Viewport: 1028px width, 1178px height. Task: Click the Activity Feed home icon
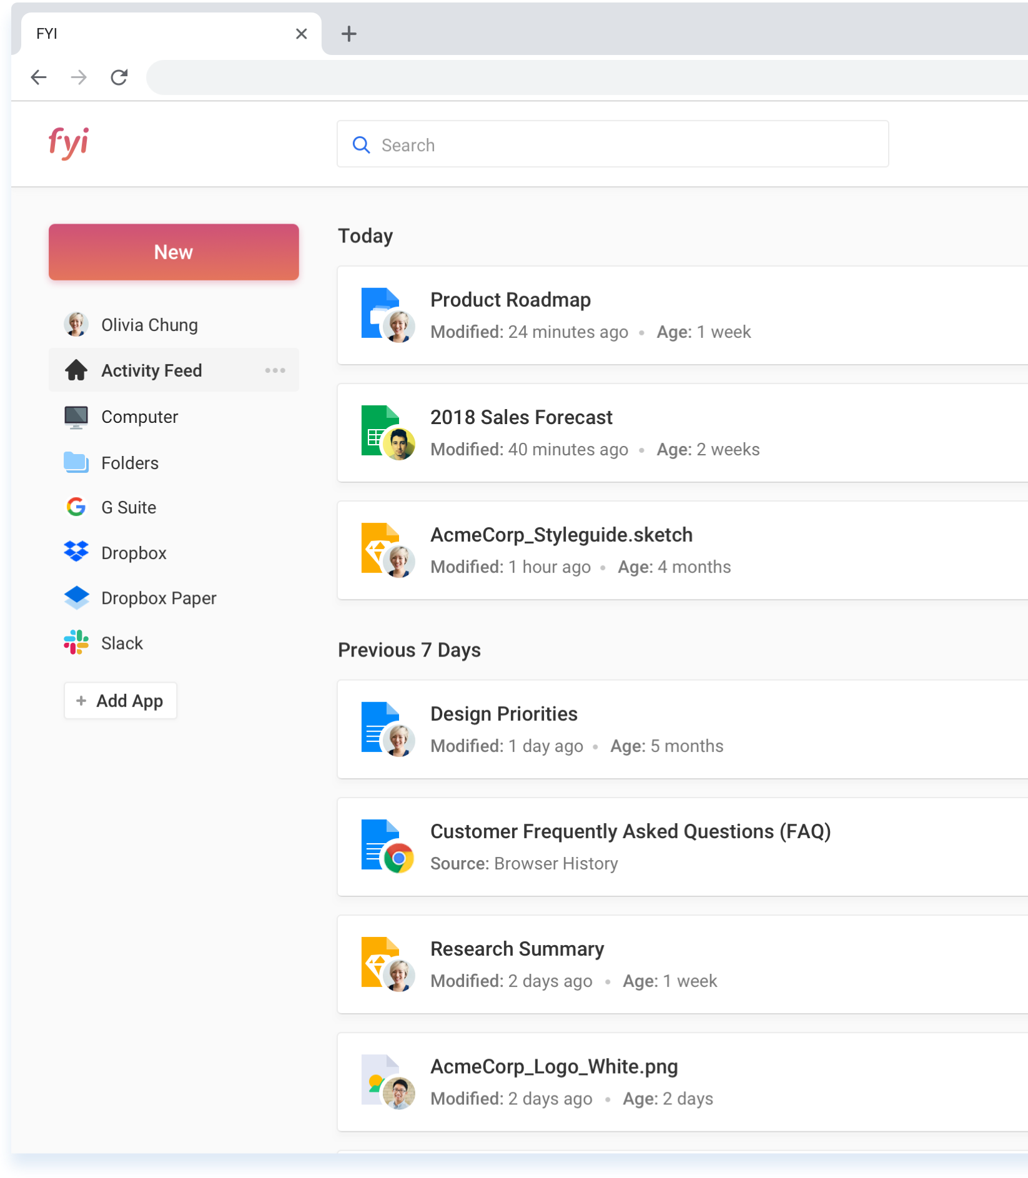pos(76,370)
